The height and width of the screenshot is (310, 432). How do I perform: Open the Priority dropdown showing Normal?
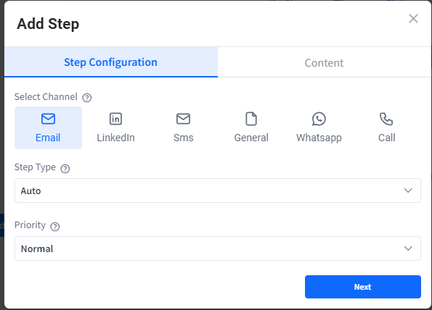[218, 248]
